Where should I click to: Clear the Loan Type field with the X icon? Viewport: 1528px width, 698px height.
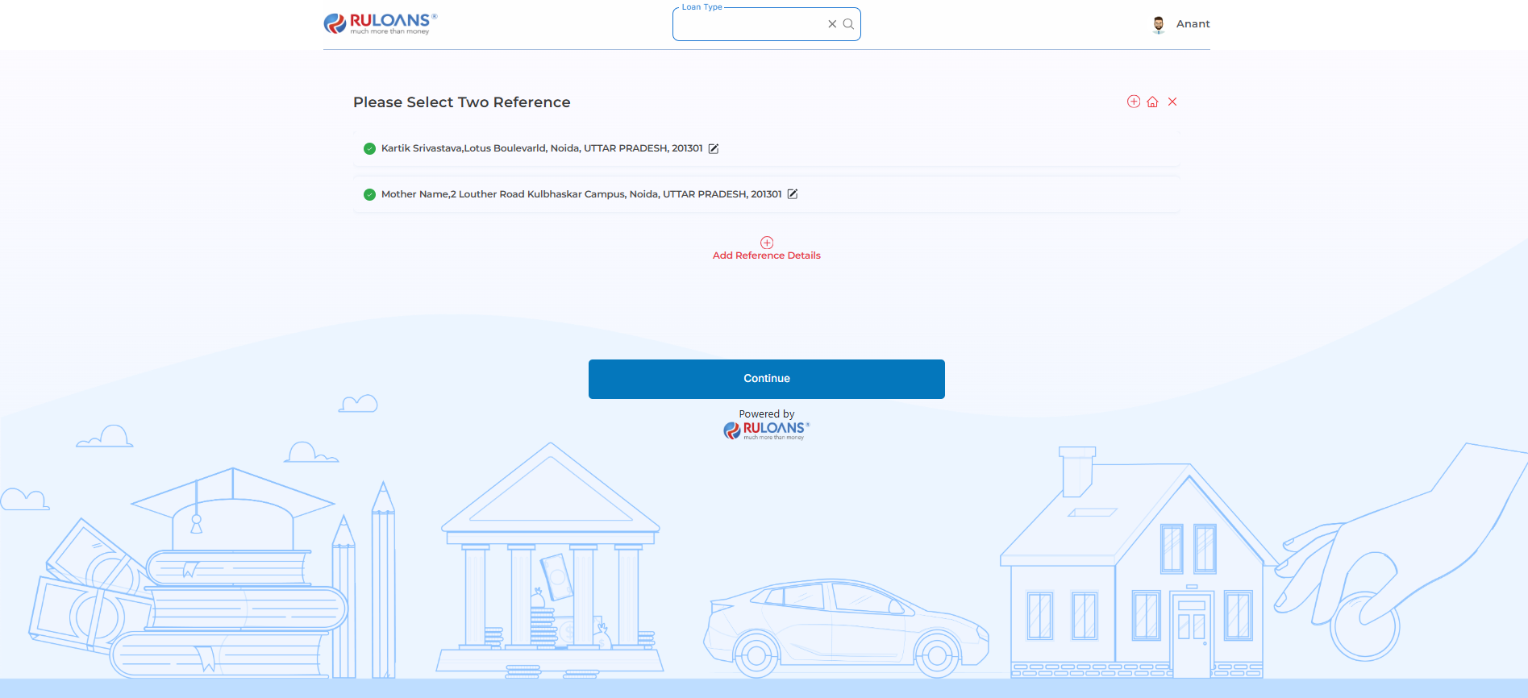tap(832, 24)
